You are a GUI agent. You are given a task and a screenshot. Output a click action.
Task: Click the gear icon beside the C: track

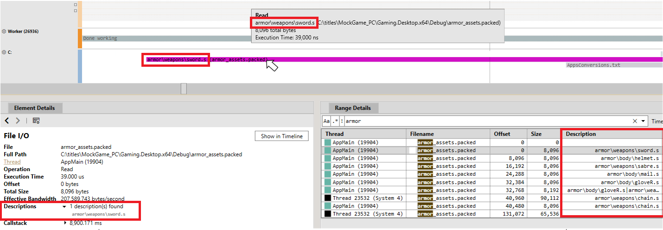pyautogui.click(x=4, y=52)
